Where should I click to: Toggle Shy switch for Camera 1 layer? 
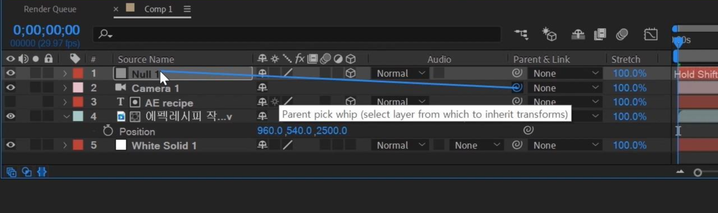click(x=262, y=88)
